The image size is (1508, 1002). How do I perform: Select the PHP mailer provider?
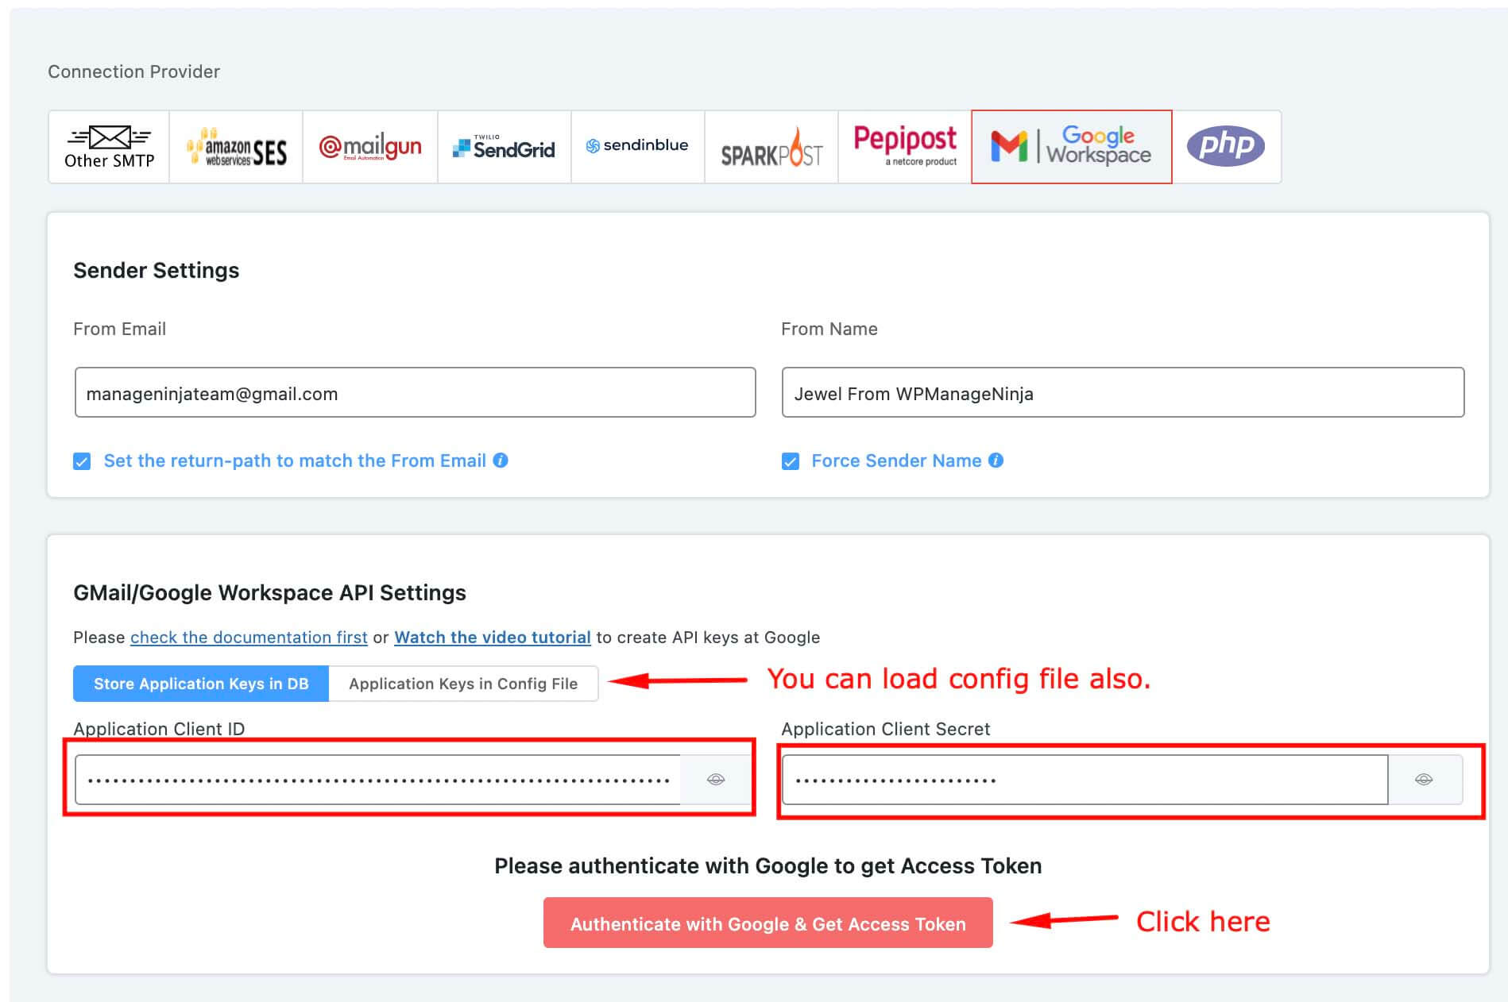tap(1227, 146)
